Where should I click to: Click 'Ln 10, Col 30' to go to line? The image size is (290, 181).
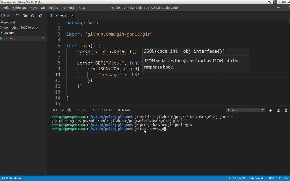tap(237, 178)
